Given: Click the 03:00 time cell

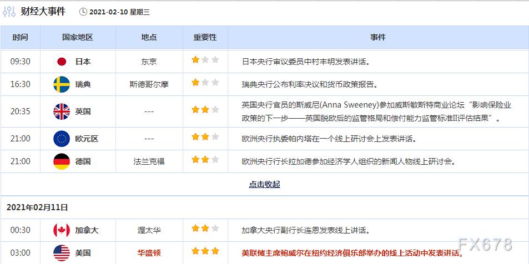Looking at the screenshot, I should click(x=20, y=253).
